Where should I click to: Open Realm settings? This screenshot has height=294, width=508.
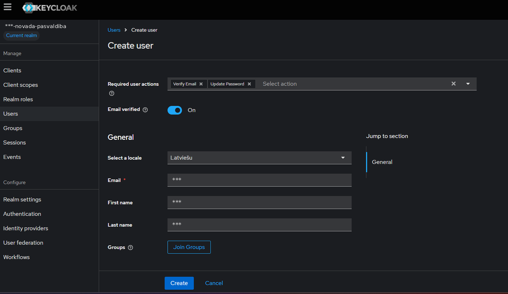(x=49, y=199)
